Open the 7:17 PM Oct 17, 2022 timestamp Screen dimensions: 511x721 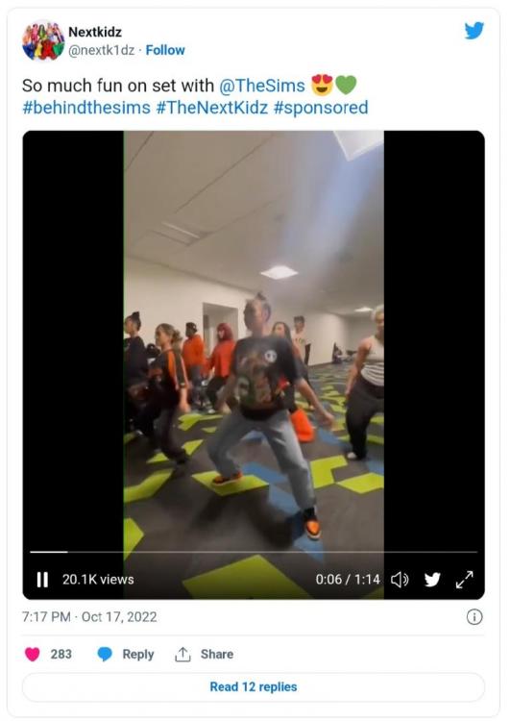coord(89,616)
